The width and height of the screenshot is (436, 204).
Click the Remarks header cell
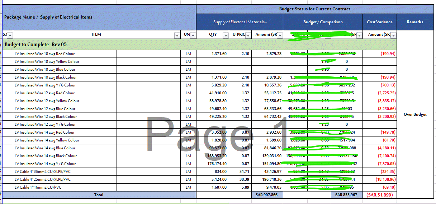415,22
